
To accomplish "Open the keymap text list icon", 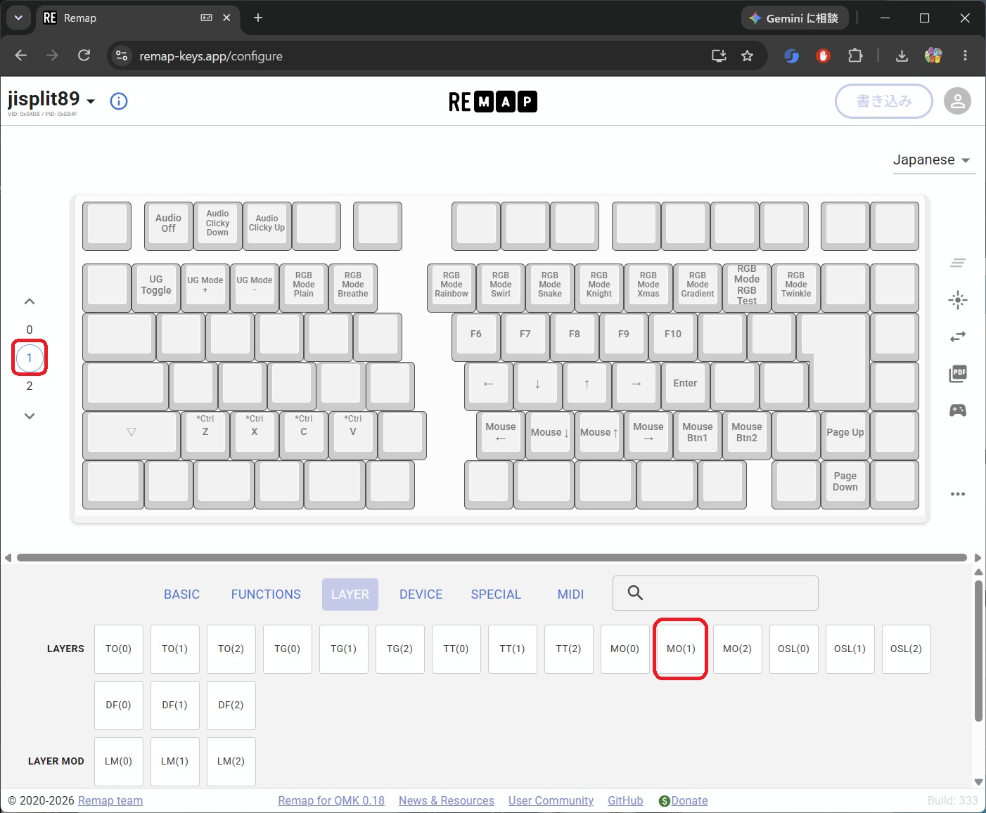I will [x=958, y=263].
